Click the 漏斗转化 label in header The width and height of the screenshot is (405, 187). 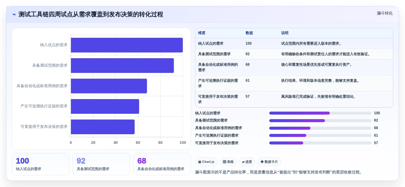(x=385, y=13)
